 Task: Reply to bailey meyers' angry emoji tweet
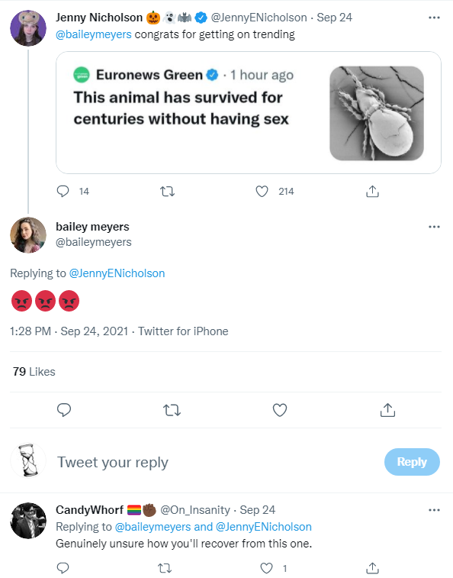64,410
